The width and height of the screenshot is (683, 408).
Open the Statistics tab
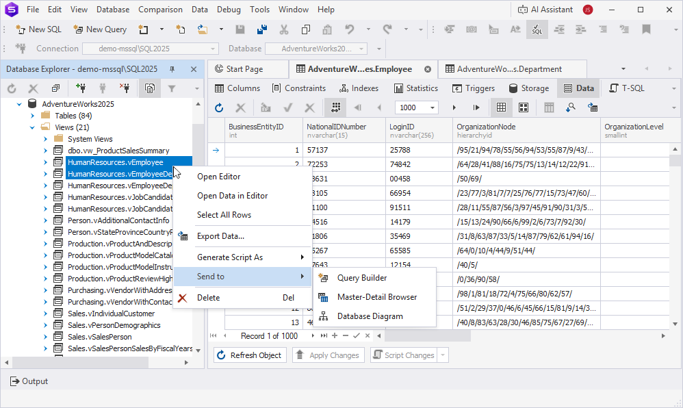(x=416, y=88)
